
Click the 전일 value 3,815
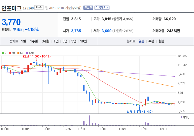pyautogui.click(x=76, y=19)
